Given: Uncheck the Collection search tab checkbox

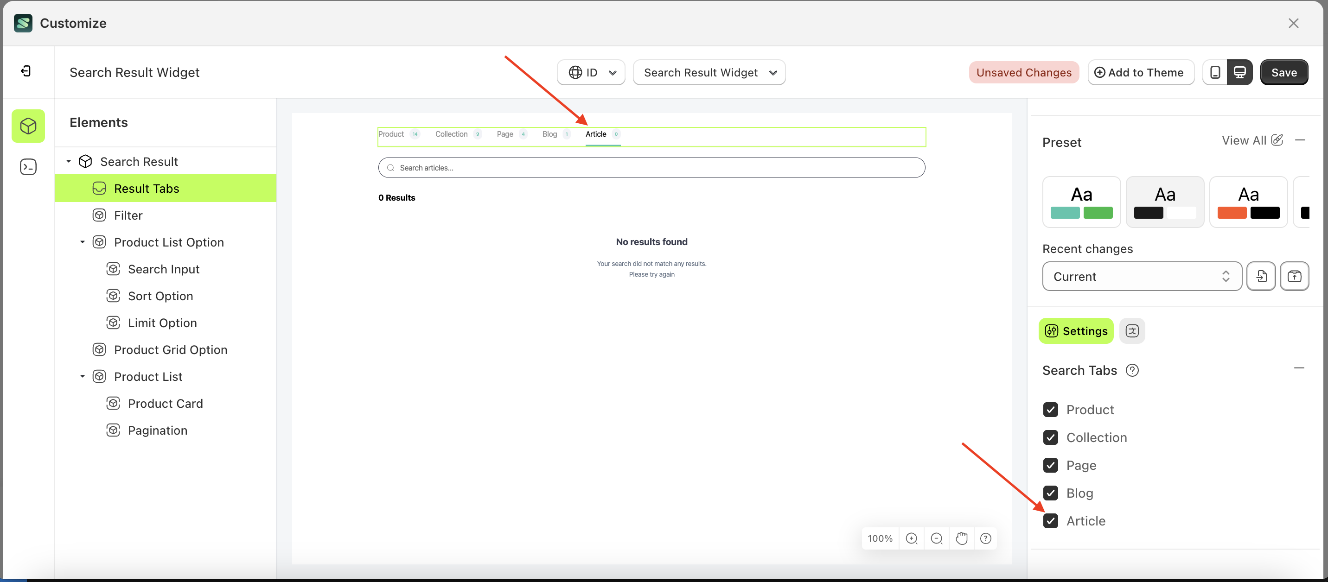Looking at the screenshot, I should [x=1051, y=437].
